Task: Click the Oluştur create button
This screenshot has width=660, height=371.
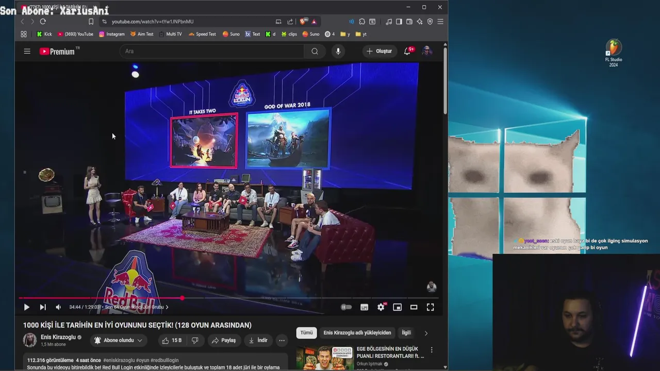Action: pos(379,51)
